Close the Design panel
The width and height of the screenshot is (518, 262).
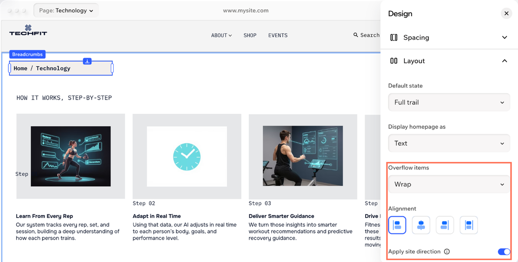click(x=506, y=13)
